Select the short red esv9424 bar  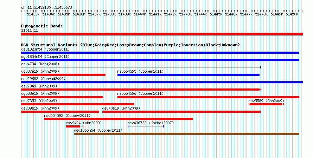(x=75, y=126)
